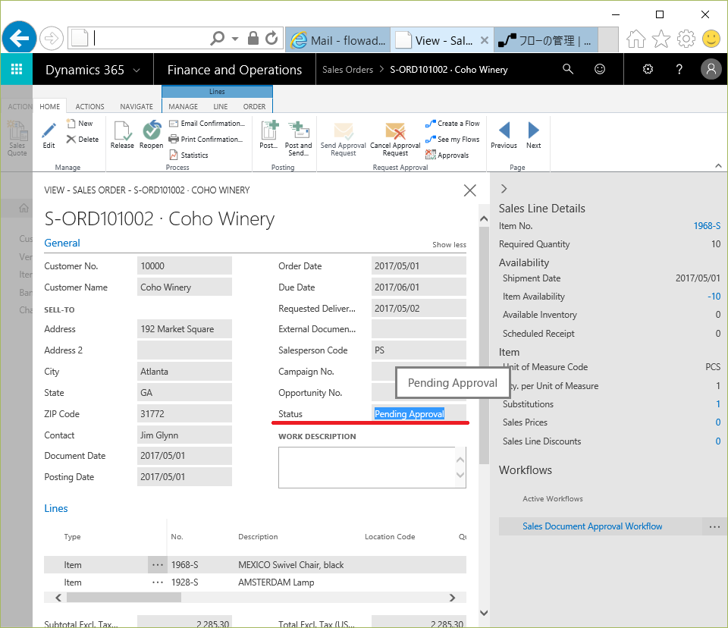
Task: Open the Sales Orders breadcrumb link
Action: coord(348,69)
